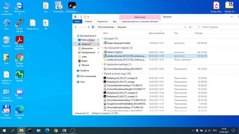Screen dimensions: 239x134
Task: Select the gm archive on the desktop
Action: 46,7
